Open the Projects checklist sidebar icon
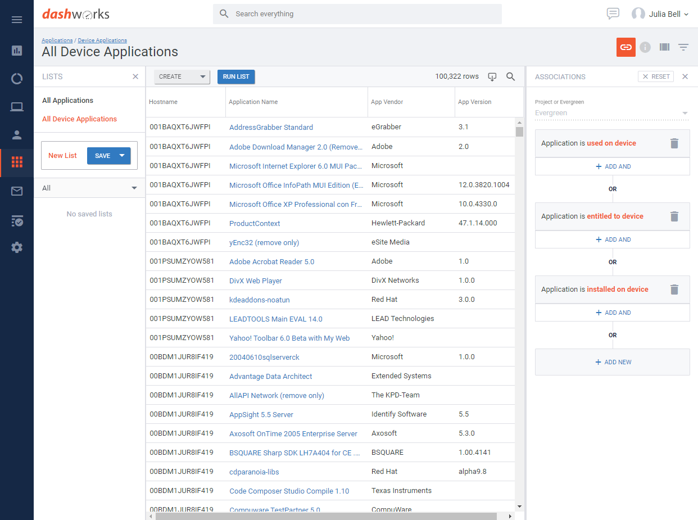698x520 pixels. 17,220
